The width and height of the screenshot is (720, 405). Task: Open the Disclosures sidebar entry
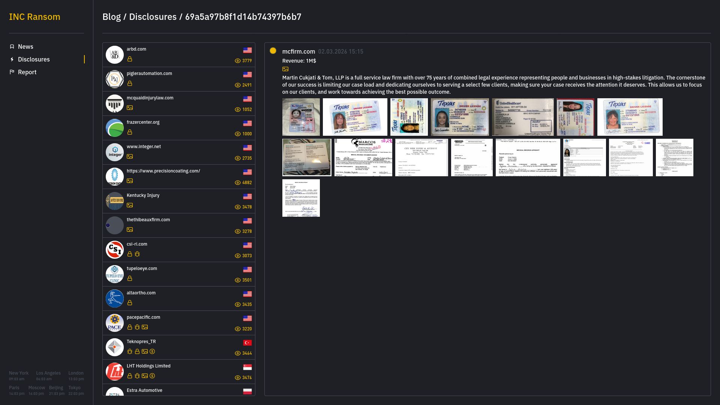coord(34,59)
